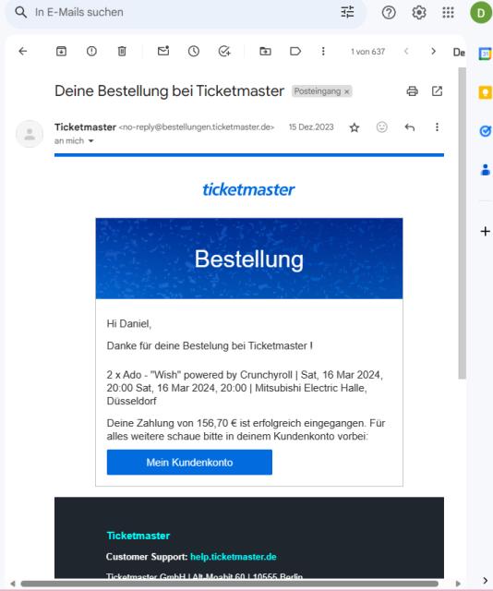Screen dimensions: 493x591
Task: Archive this email
Action: coord(61,52)
